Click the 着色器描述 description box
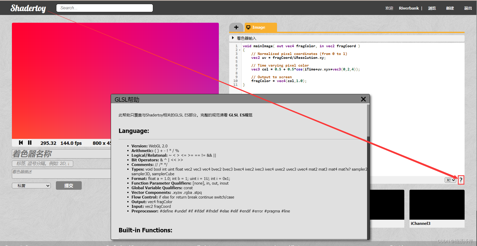477x246 pixels. pyautogui.click(x=62, y=173)
